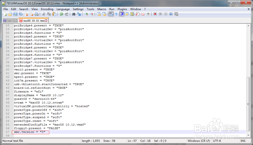Toggle indent guide display
253x145 pixels.
click(x=122, y=14)
